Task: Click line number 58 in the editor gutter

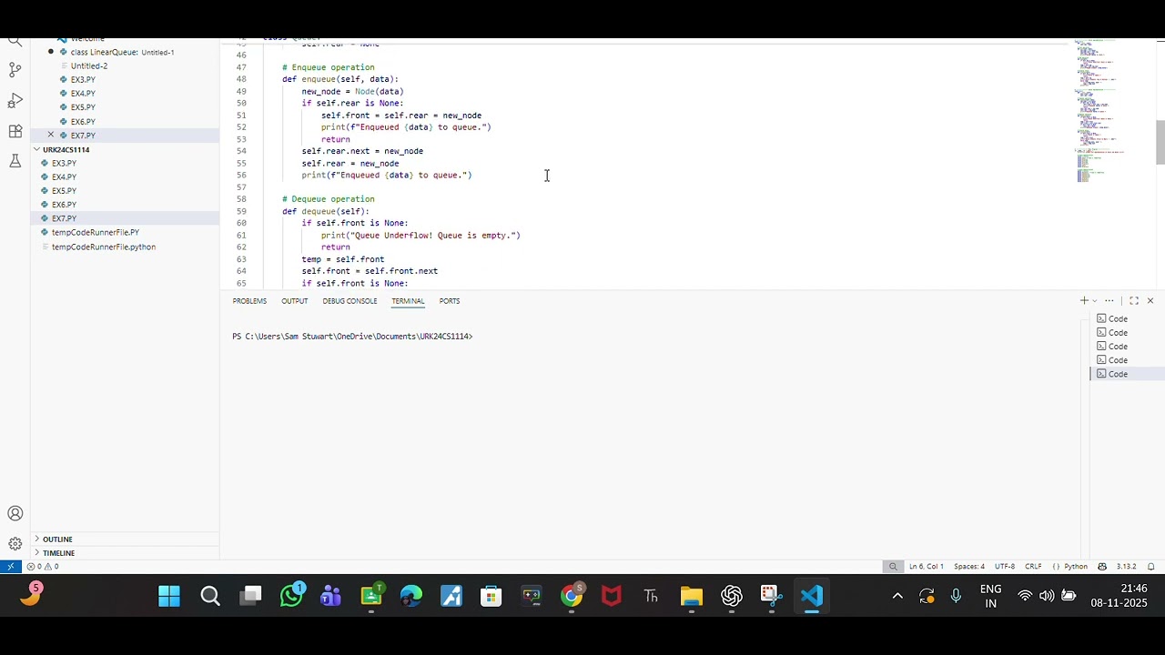Action: 241,199
